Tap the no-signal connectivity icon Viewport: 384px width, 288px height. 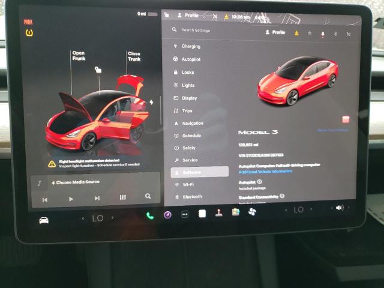point(349,34)
